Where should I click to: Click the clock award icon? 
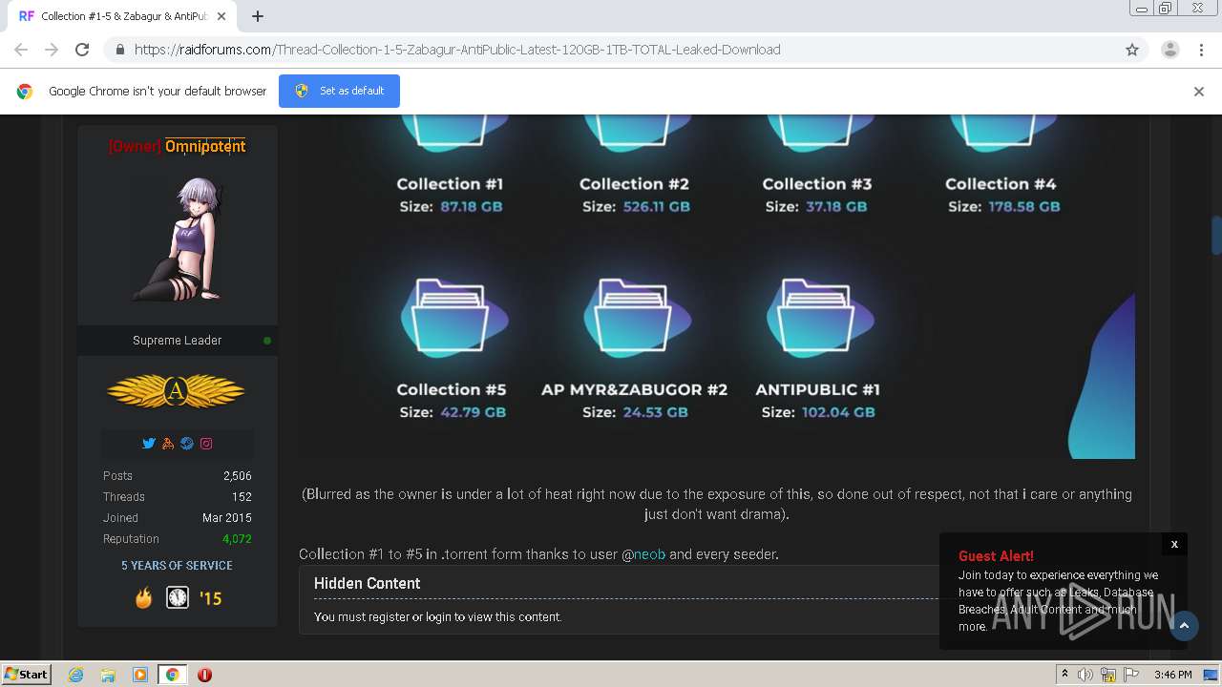click(x=178, y=597)
